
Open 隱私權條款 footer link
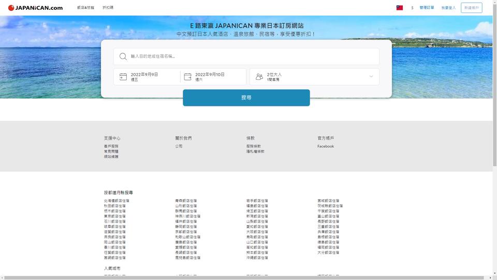pos(255,151)
